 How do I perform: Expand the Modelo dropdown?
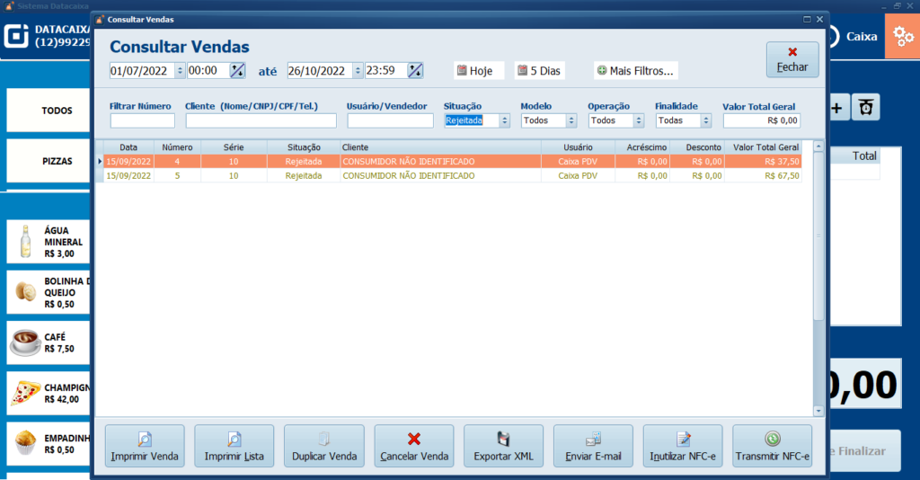571,120
